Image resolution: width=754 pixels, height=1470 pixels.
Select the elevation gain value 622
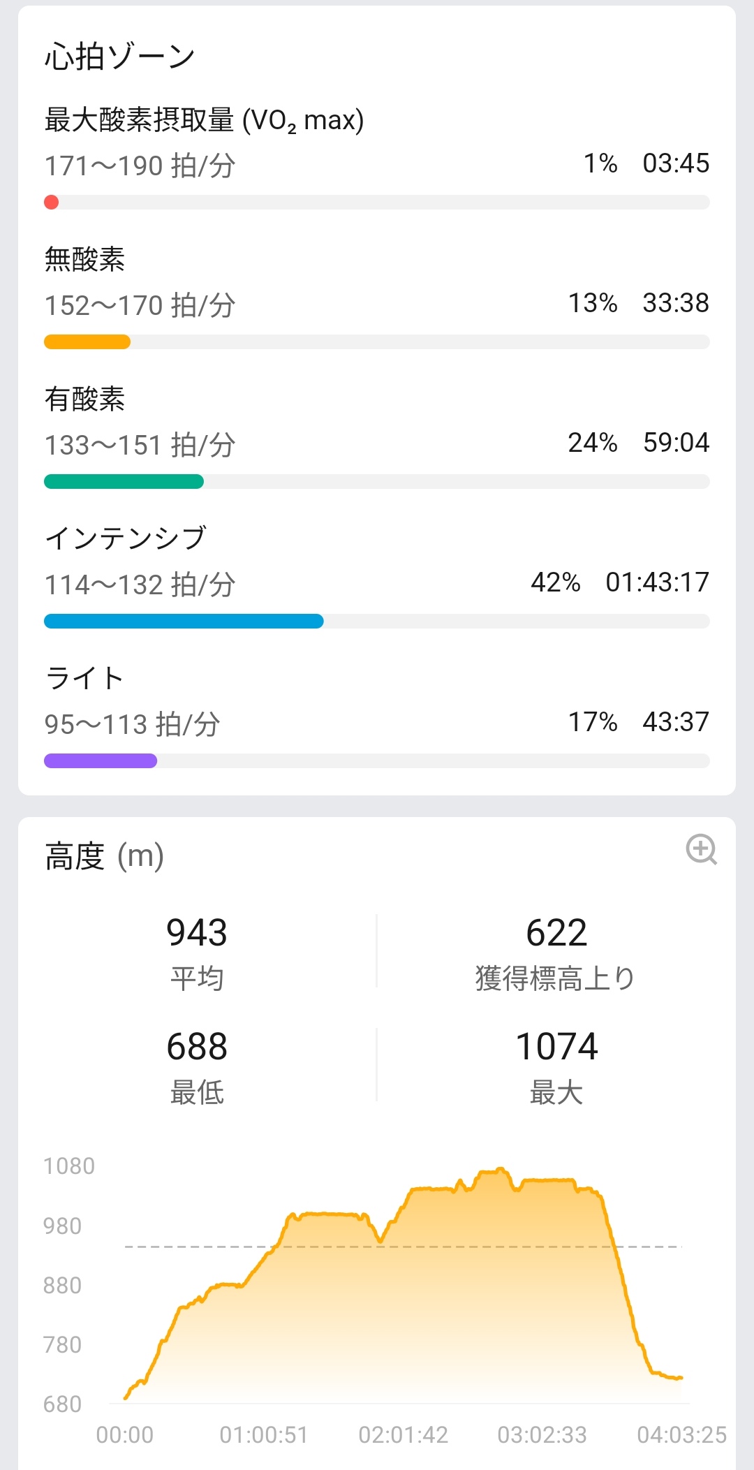[x=556, y=932]
